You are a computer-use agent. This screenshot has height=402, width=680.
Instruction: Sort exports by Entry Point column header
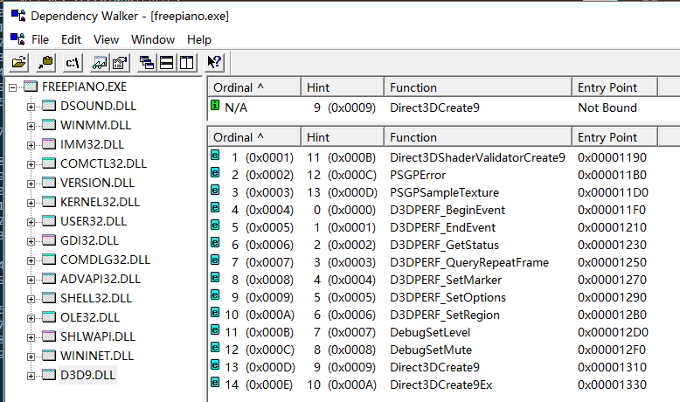[615, 137]
